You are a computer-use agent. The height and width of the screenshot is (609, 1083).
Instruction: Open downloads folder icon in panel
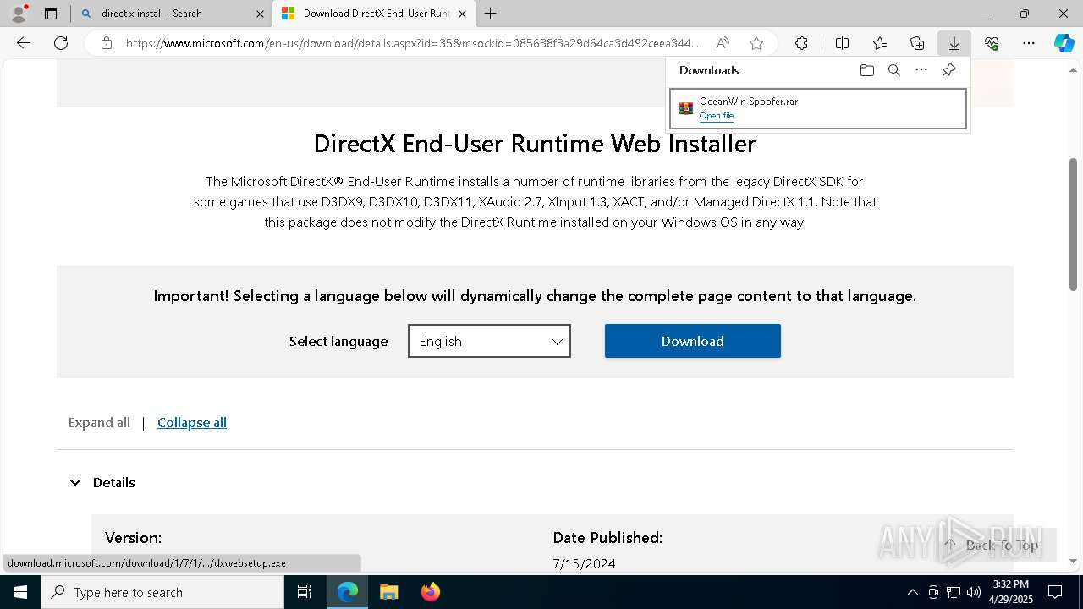pos(866,70)
